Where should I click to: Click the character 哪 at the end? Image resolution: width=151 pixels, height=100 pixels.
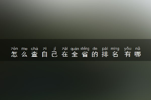138,54
